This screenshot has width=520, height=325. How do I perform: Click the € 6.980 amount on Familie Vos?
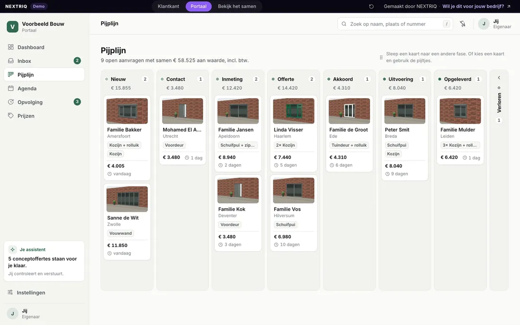(x=283, y=237)
